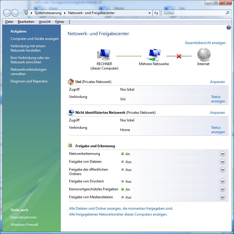This screenshot has width=234, height=234.
Task: Click the Aus indicator for Freigabe von Dateien
Action: [123, 162]
